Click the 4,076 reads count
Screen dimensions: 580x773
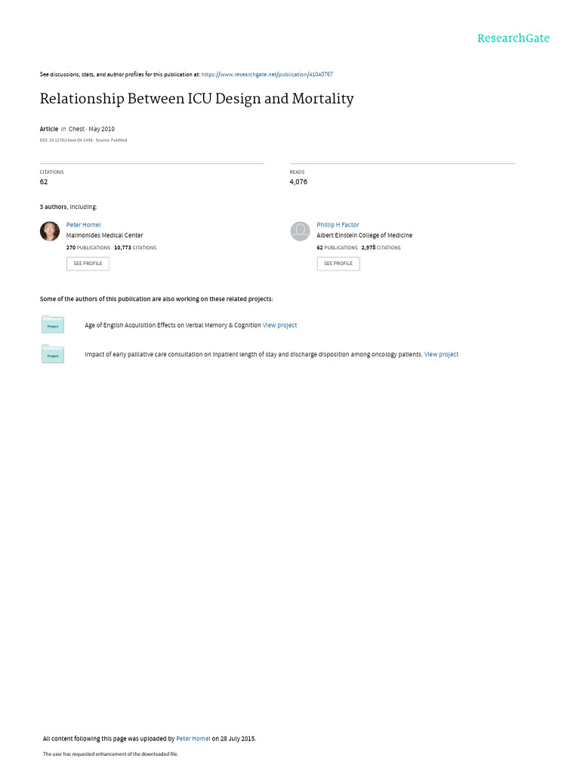coord(298,182)
